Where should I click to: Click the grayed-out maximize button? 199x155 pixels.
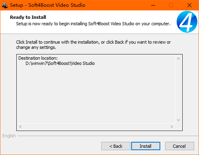point(171,5)
